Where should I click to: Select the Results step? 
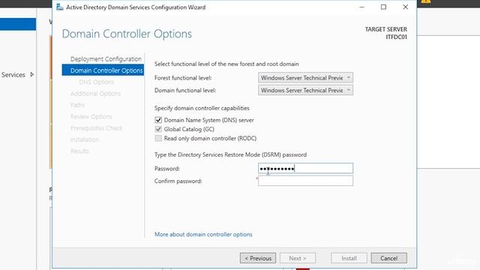79,151
